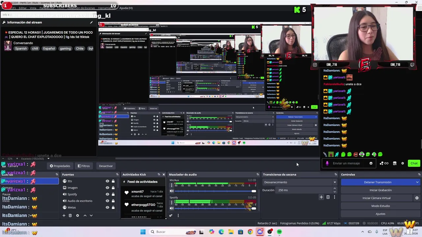Open Herramientas menu

pos(106,8)
